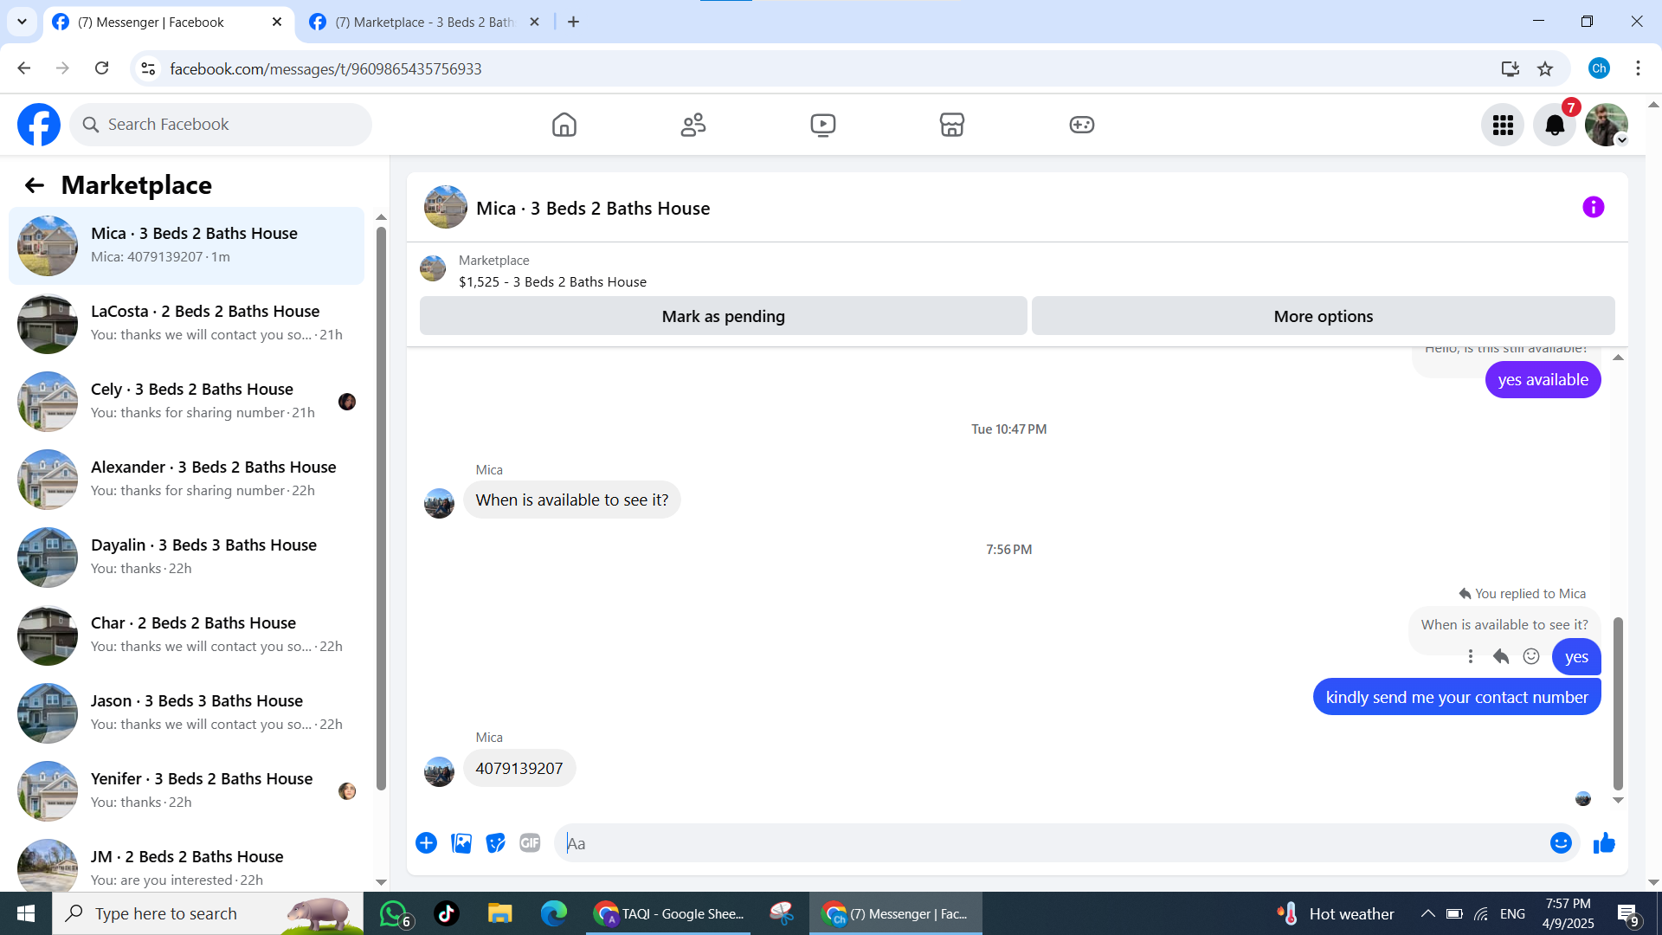This screenshot has height=935, width=1662.
Task: Click More options button
Action: pyautogui.click(x=1324, y=317)
